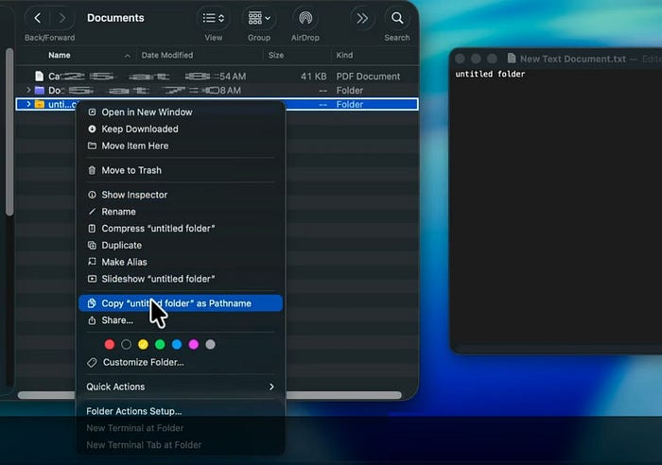Select the purple Do... folder icon
Viewport: 662px width, 465px height.
click(x=40, y=90)
